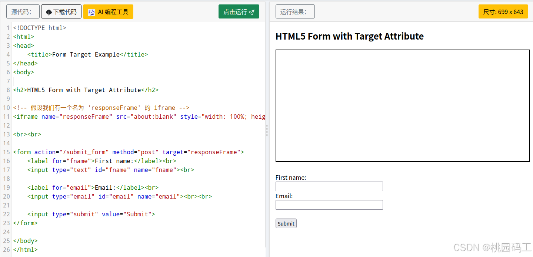Click the label for="email" code line
Viewport: 533px width, 257px height.
coord(93,187)
